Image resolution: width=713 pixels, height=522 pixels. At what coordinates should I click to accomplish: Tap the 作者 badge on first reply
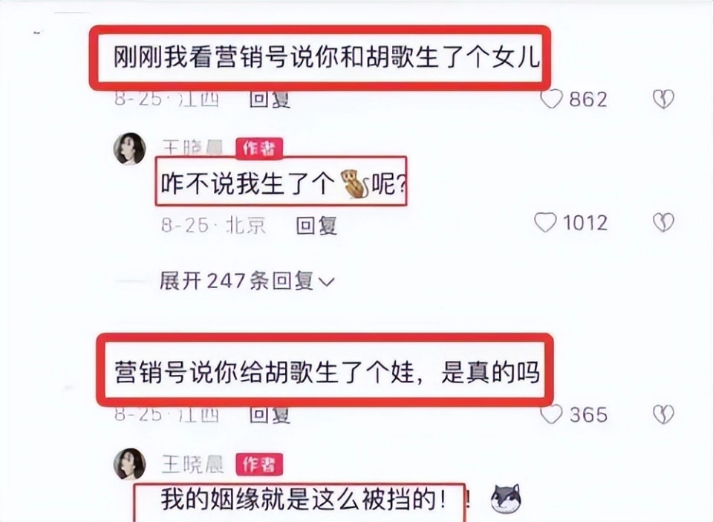pos(259,149)
